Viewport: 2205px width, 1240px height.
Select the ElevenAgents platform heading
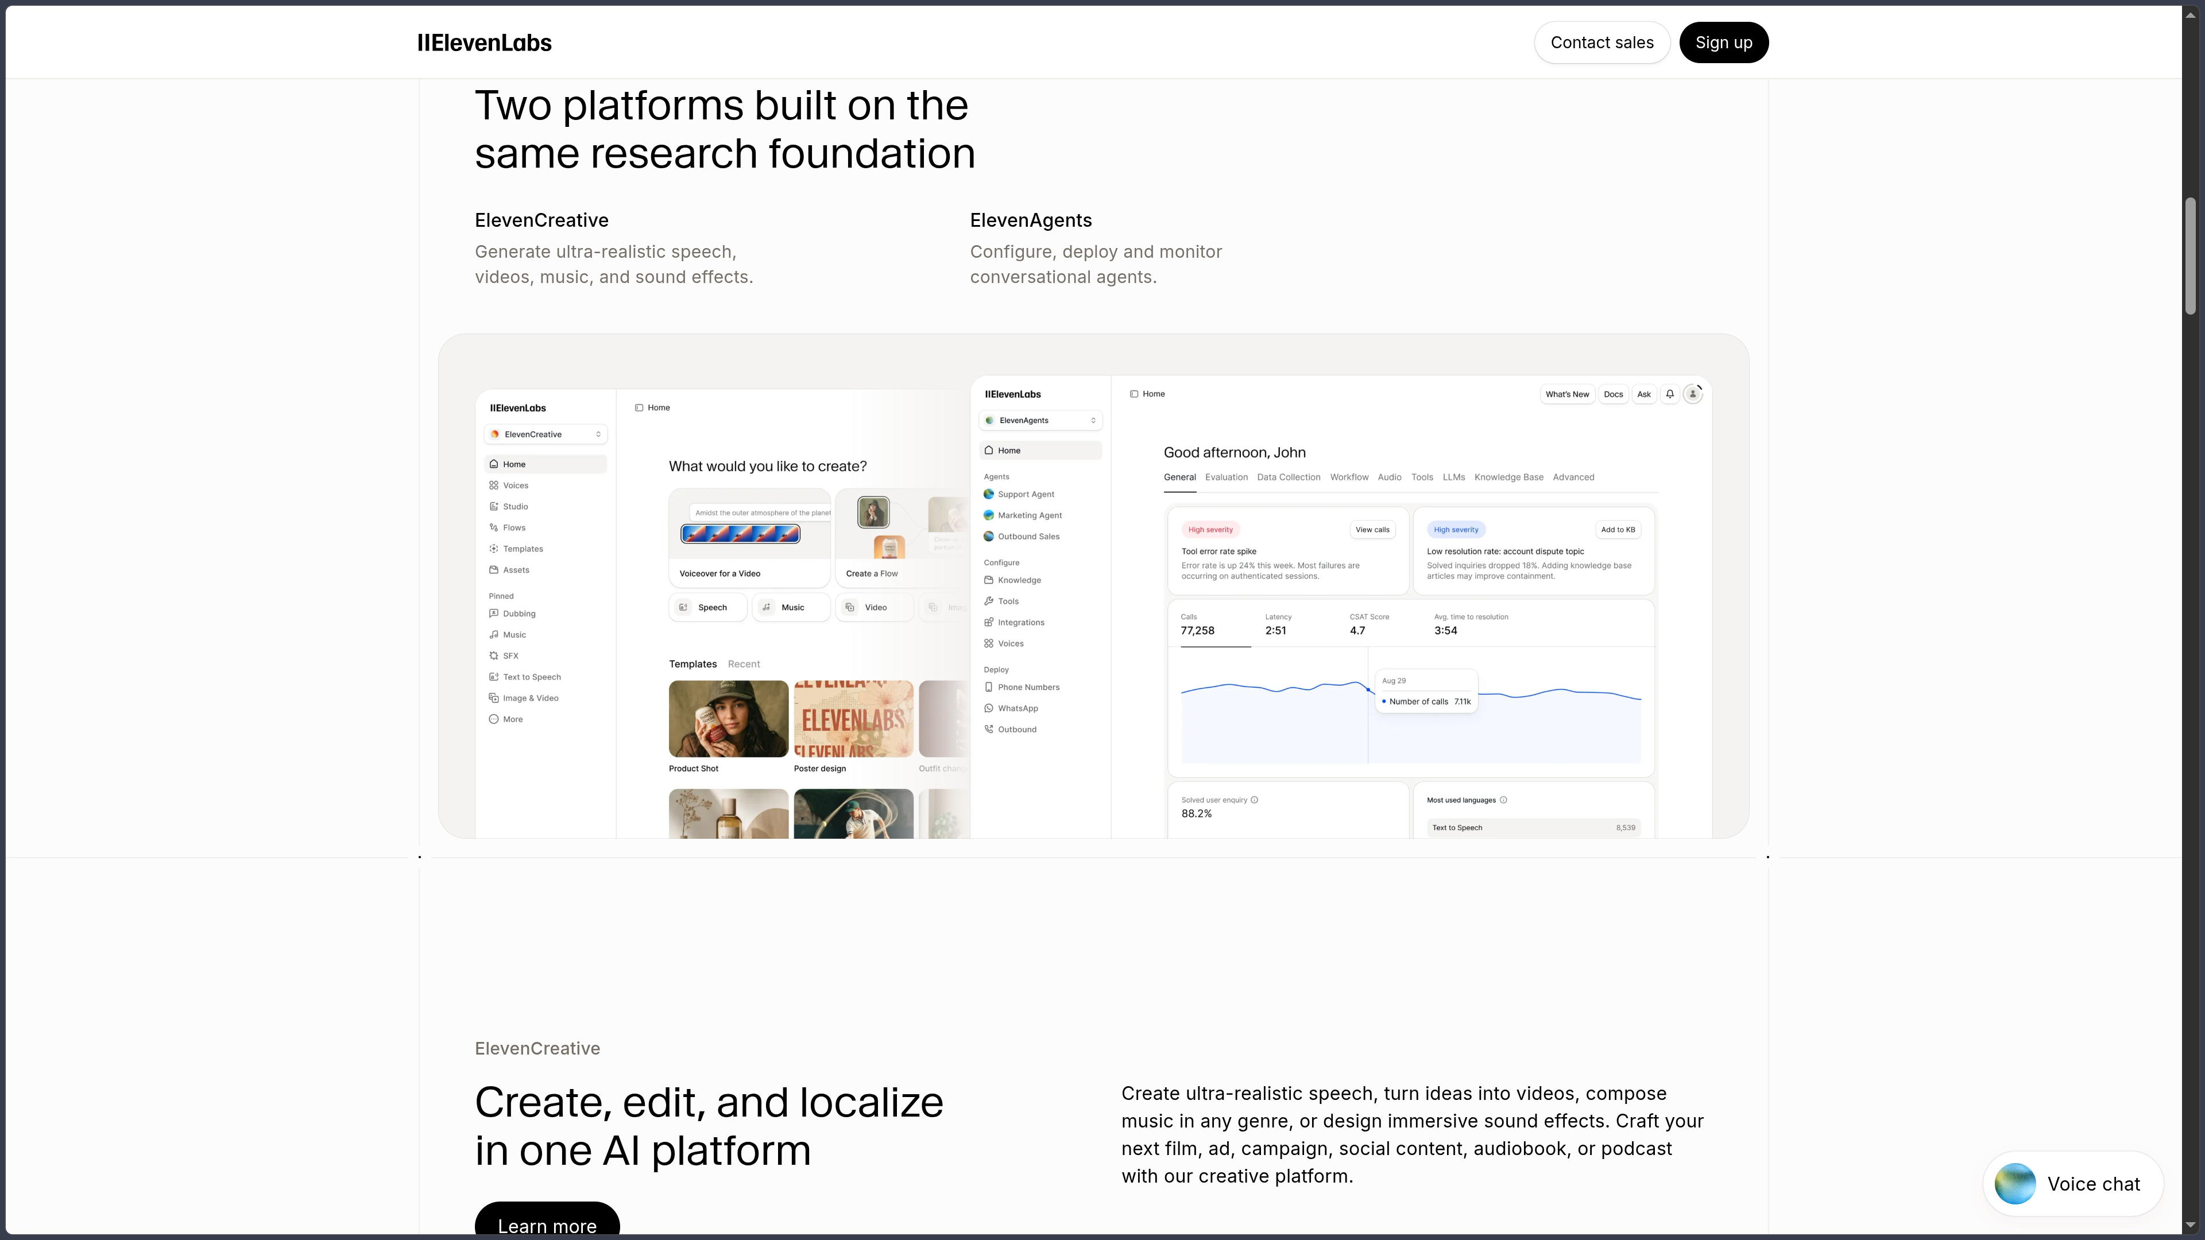[x=1031, y=220]
